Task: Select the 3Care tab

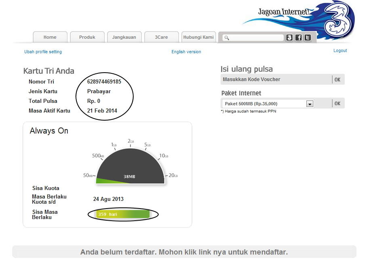Action: tap(161, 37)
